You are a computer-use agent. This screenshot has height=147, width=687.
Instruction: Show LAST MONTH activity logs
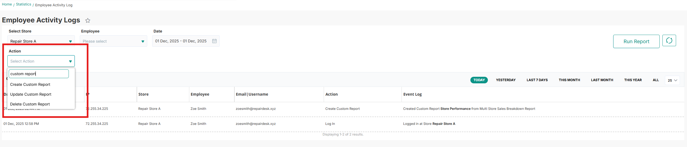(x=602, y=80)
